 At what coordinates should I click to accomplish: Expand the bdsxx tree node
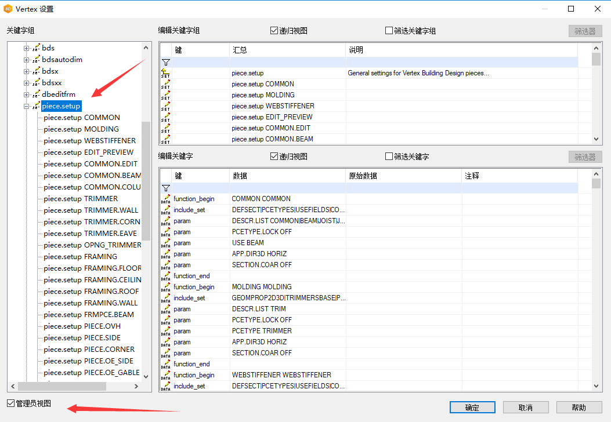pyautogui.click(x=26, y=83)
